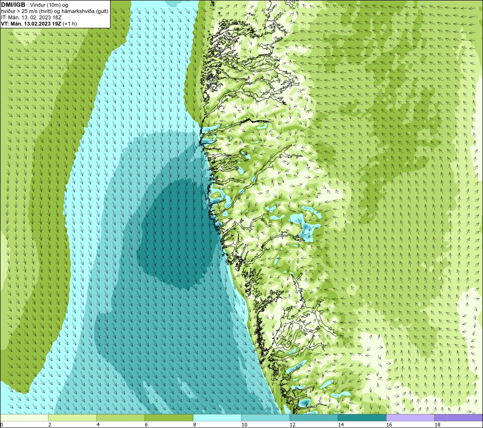This screenshot has height=428, width=483.
Task: Click the scale label 18
Action: (438, 425)
